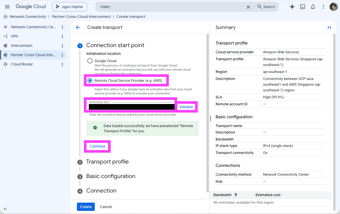The height and width of the screenshot is (214, 340).
Task: Click the Hub label in the Summary
Action: click(x=219, y=181)
